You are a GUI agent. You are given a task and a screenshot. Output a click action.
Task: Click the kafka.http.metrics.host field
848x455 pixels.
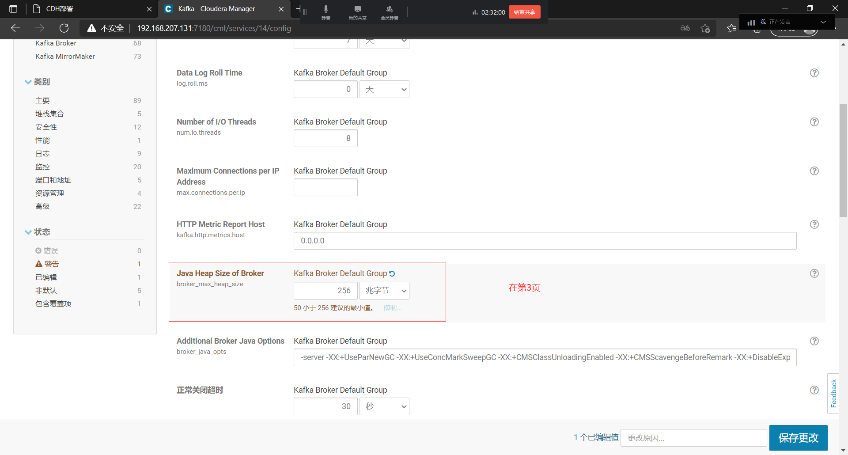(545, 241)
